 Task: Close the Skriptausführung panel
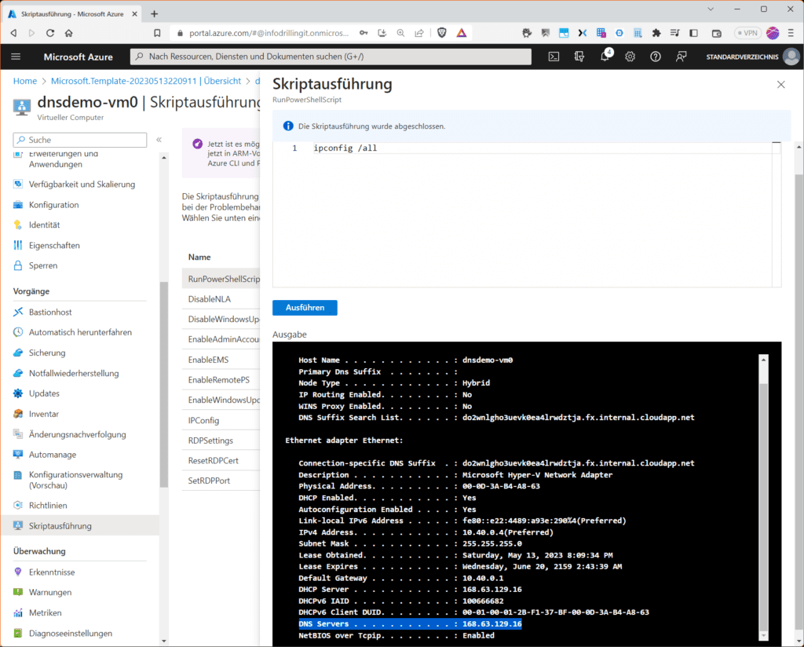tap(781, 85)
